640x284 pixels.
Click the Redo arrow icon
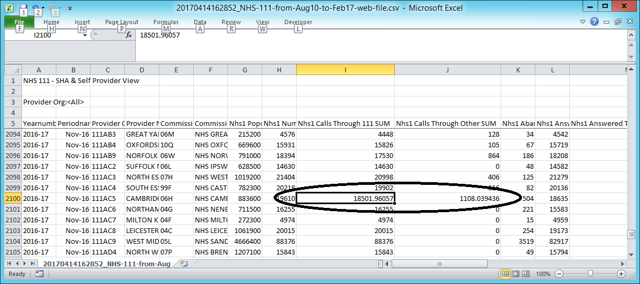[x=53, y=7]
